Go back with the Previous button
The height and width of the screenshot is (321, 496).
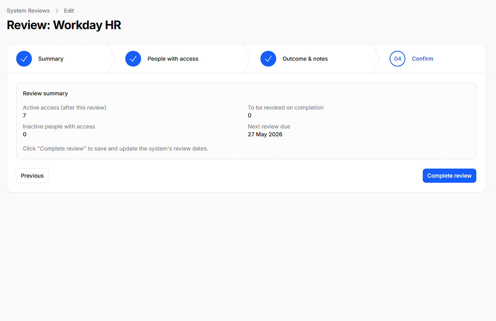point(32,176)
